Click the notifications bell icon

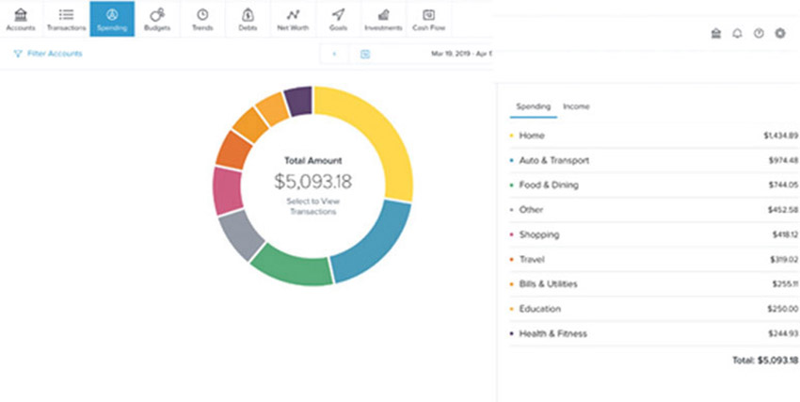coord(737,34)
